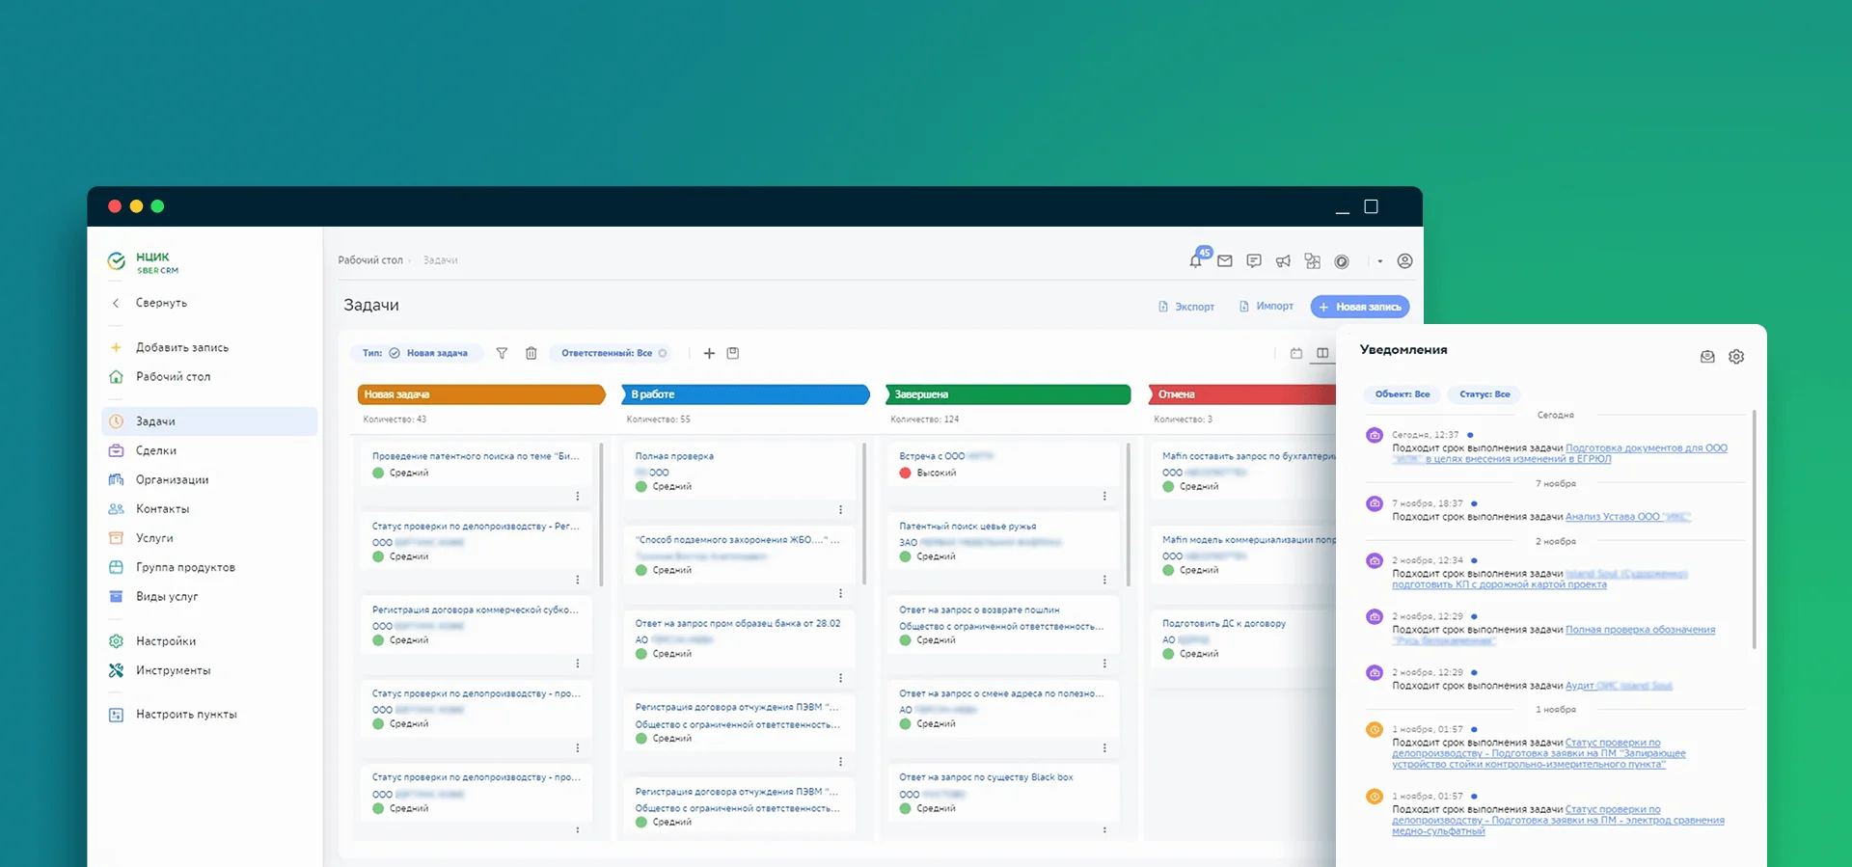
Task: Open the mail envelope icon in header
Action: 1225,261
